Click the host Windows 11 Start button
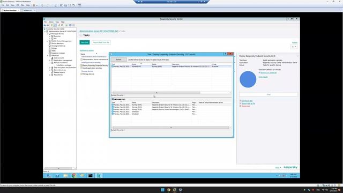 pos(162,190)
